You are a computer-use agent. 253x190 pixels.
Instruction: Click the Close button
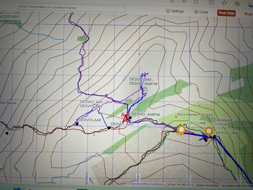click(x=201, y=12)
